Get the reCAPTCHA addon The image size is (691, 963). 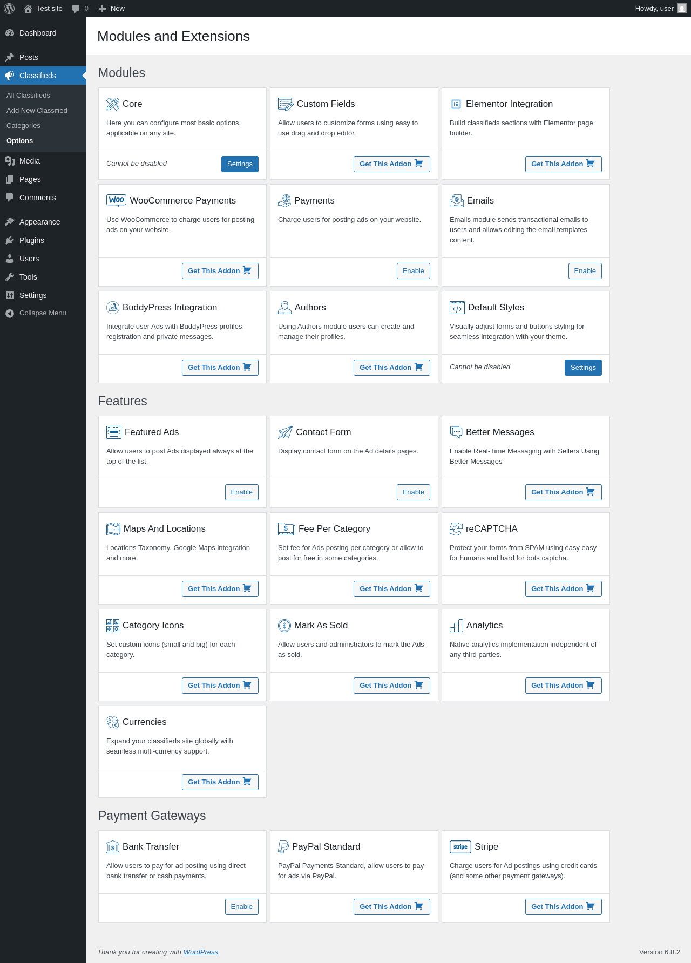click(x=564, y=589)
